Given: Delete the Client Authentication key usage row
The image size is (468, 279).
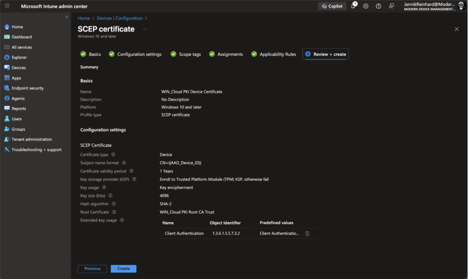Looking at the screenshot, I should point(307,234).
